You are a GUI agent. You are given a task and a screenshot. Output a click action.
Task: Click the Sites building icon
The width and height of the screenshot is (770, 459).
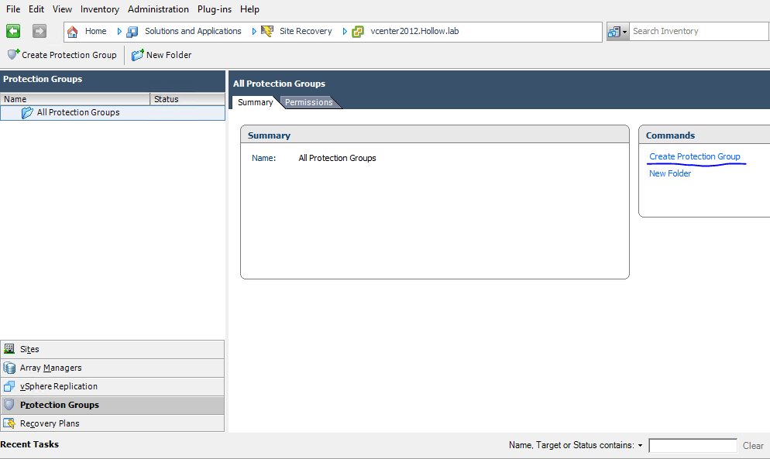(x=9, y=349)
